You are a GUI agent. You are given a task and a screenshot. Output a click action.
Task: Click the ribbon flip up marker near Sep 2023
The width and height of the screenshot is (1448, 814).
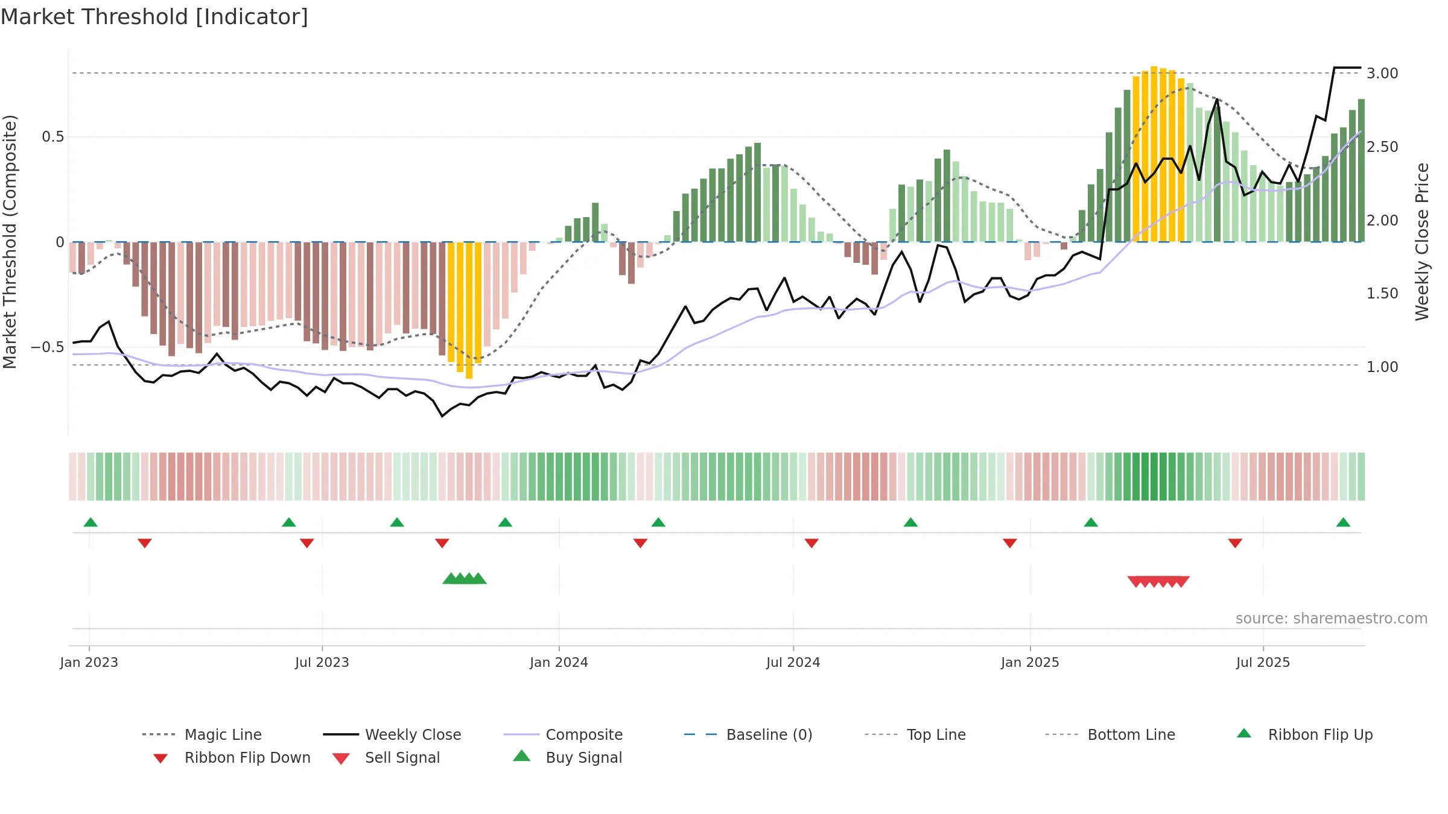click(x=397, y=522)
